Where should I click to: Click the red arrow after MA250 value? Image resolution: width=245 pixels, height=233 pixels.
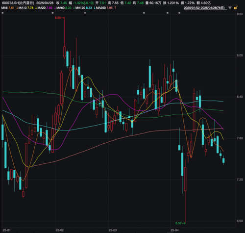click(115, 8)
